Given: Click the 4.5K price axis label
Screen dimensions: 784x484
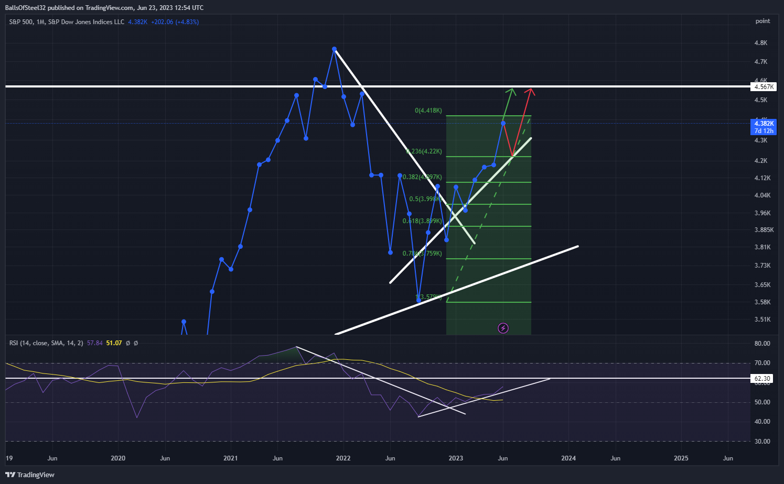Looking at the screenshot, I should point(761,100).
